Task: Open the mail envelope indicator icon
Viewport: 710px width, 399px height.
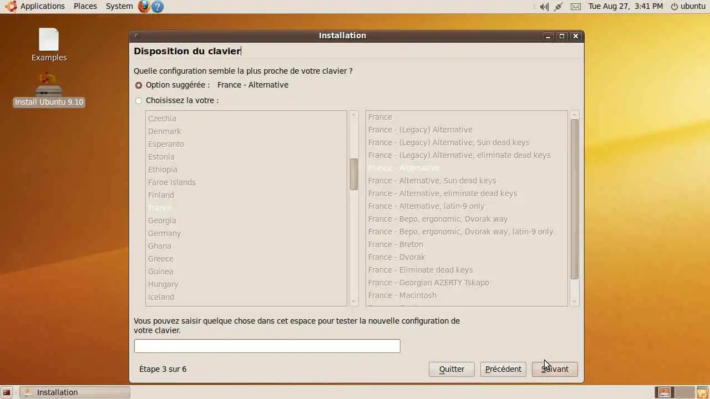Action: pos(576,7)
